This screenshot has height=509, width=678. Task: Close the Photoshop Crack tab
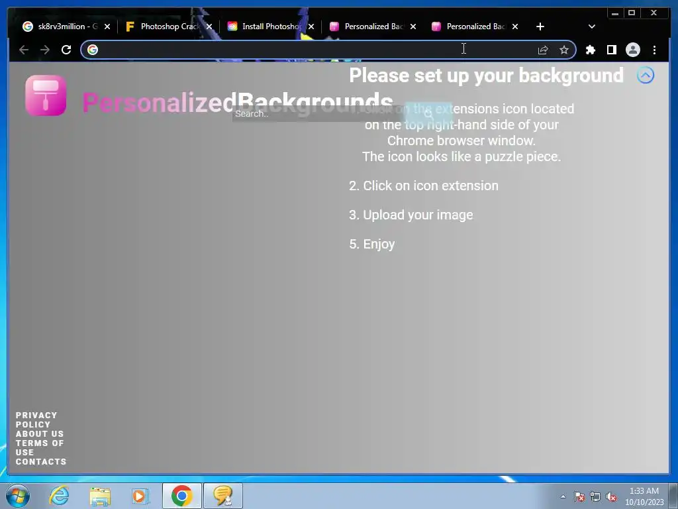209,27
